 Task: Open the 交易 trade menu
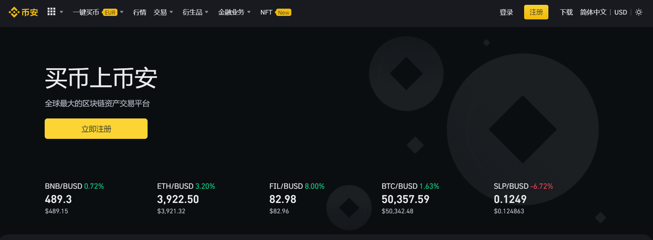pyautogui.click(x=160, y=12)
